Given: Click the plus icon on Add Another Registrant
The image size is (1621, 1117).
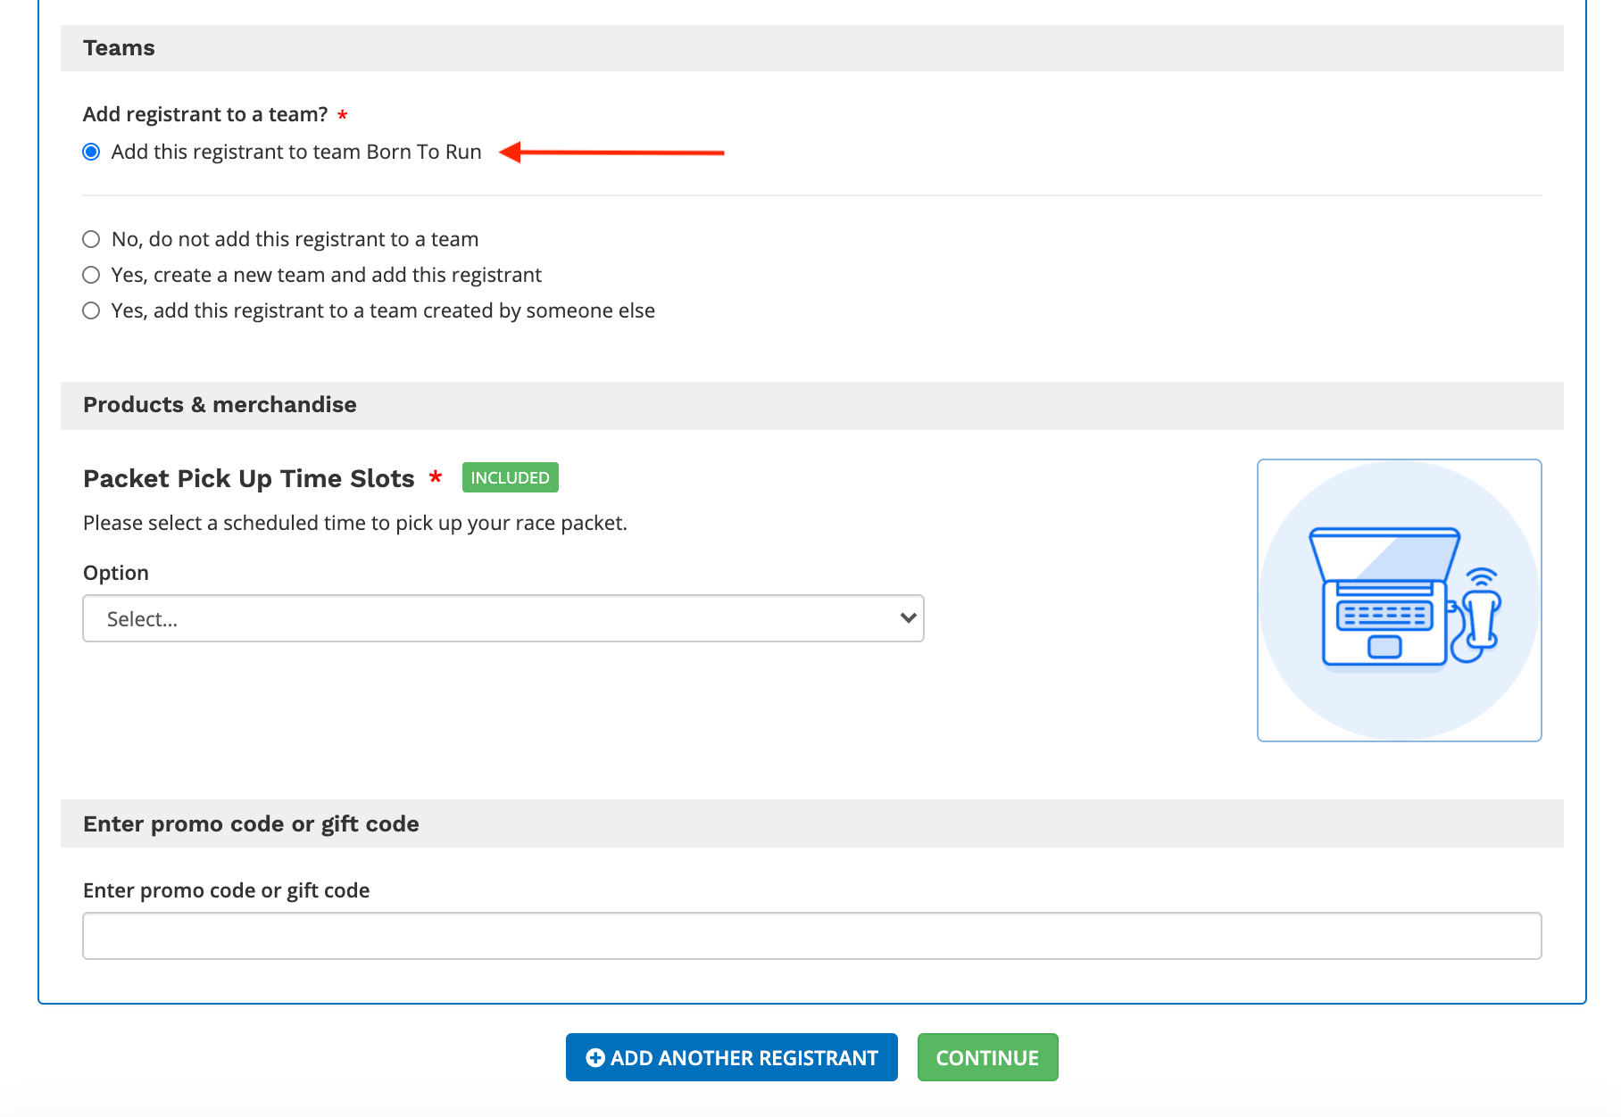Looking at the screenshot, I should pos(594,1058).
